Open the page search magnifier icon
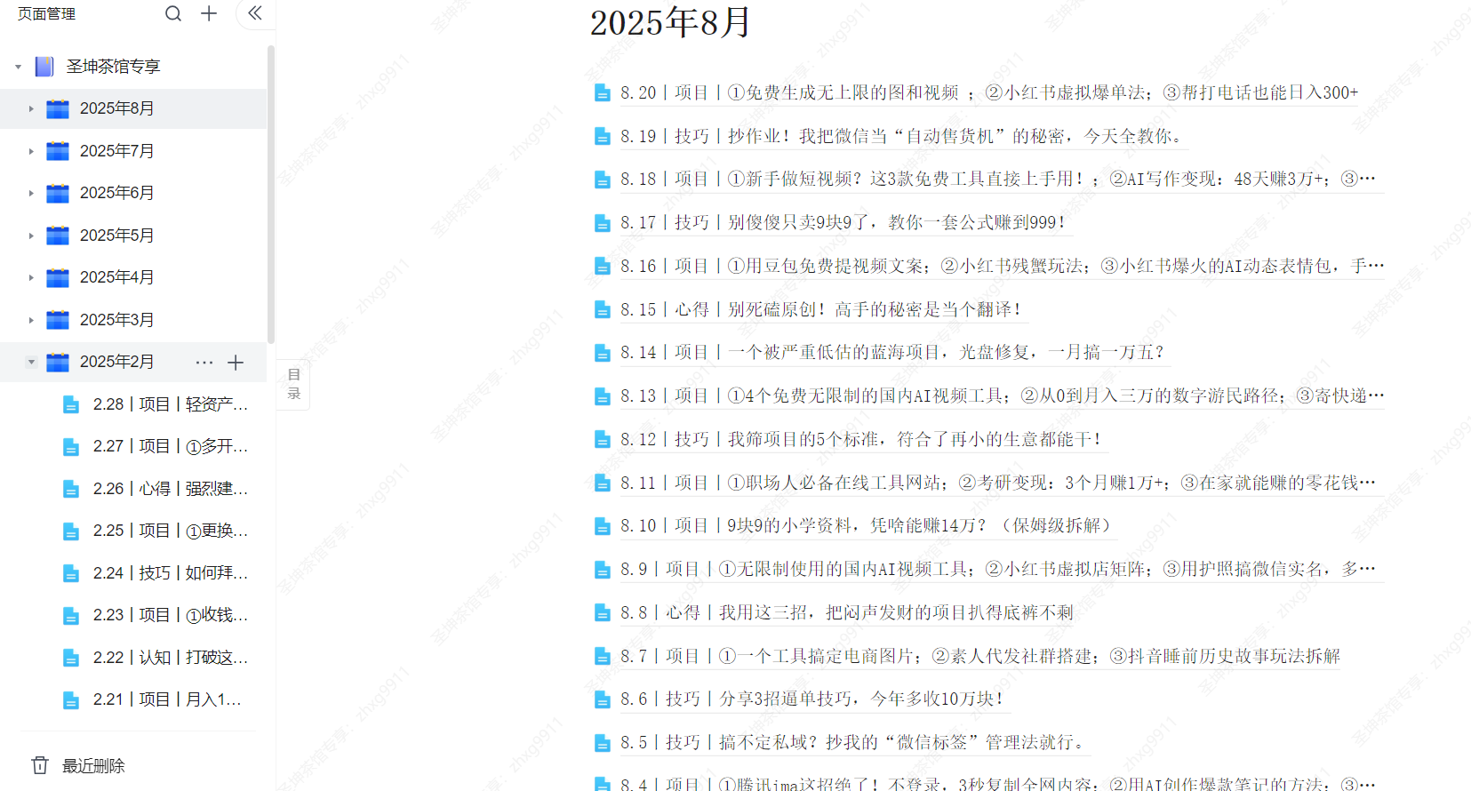1471x791 pixels. [173, 13]
